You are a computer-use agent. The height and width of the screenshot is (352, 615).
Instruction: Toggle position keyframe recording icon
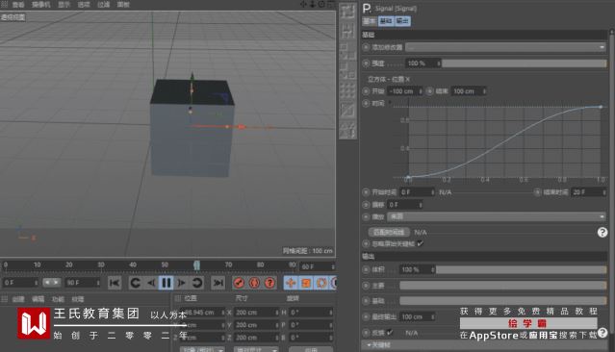pyautogui.click(x=291, y=283)
